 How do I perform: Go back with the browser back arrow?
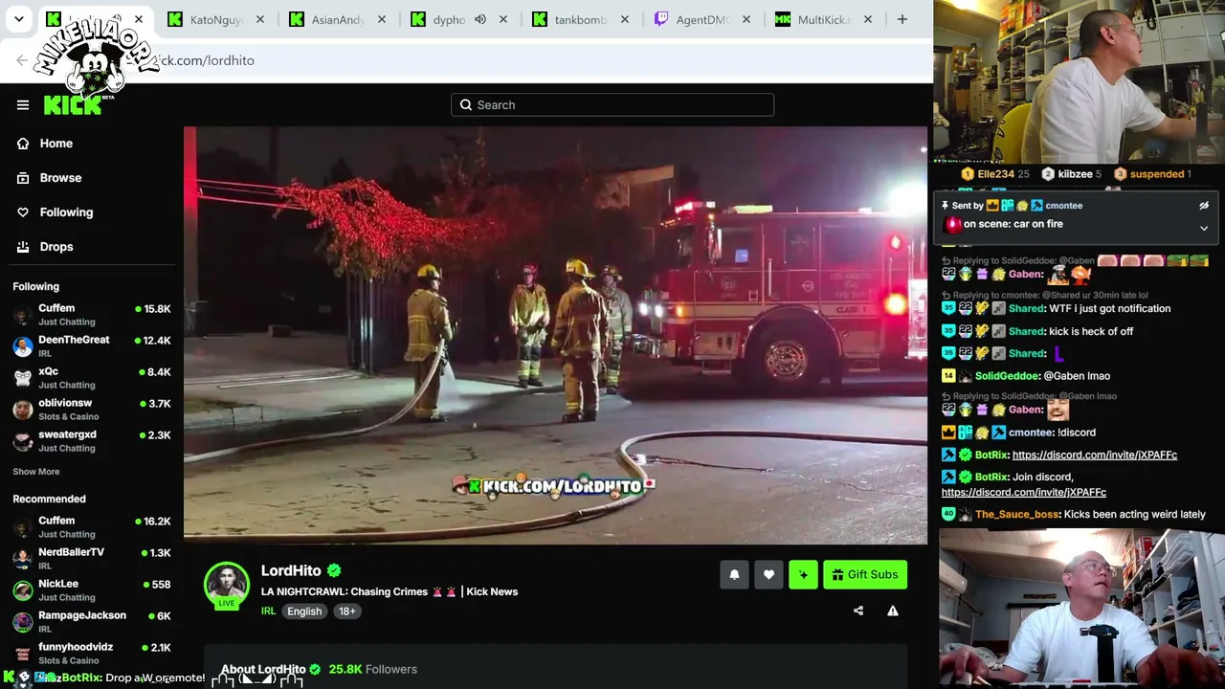22,60
